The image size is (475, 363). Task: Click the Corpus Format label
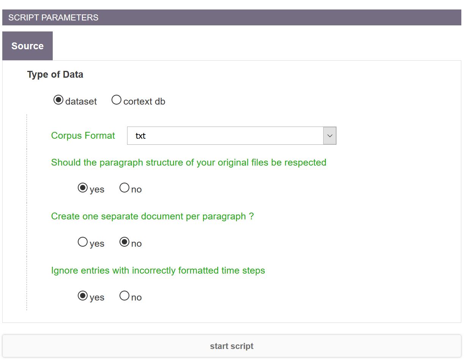point(83,136)
